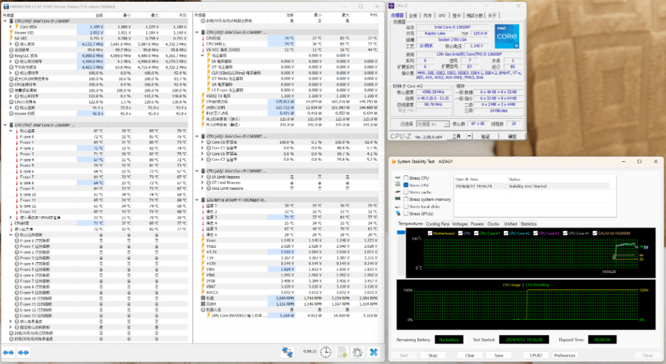Click HWiNFO expand columns arrows icon
The width and height of the screenshot is (666, 364).
(x=9, y=352)
